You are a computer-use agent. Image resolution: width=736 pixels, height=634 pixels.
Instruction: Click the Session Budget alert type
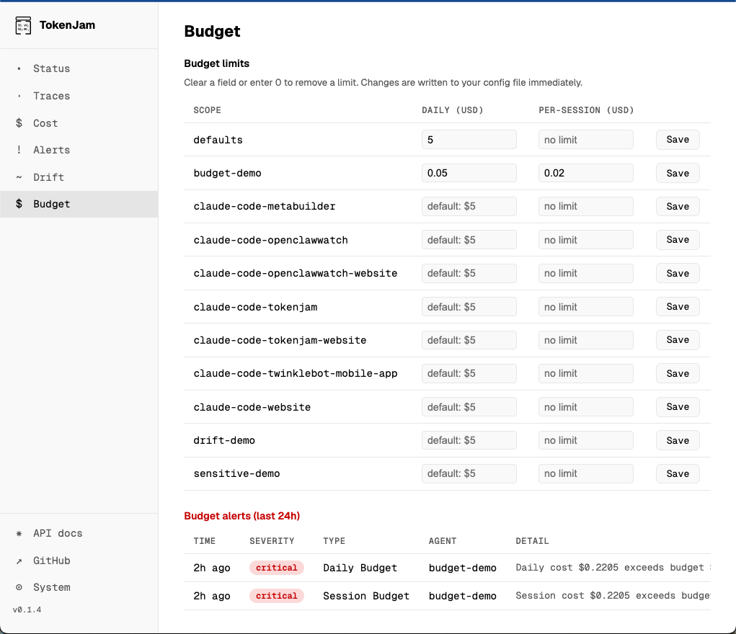coord(366,596)
